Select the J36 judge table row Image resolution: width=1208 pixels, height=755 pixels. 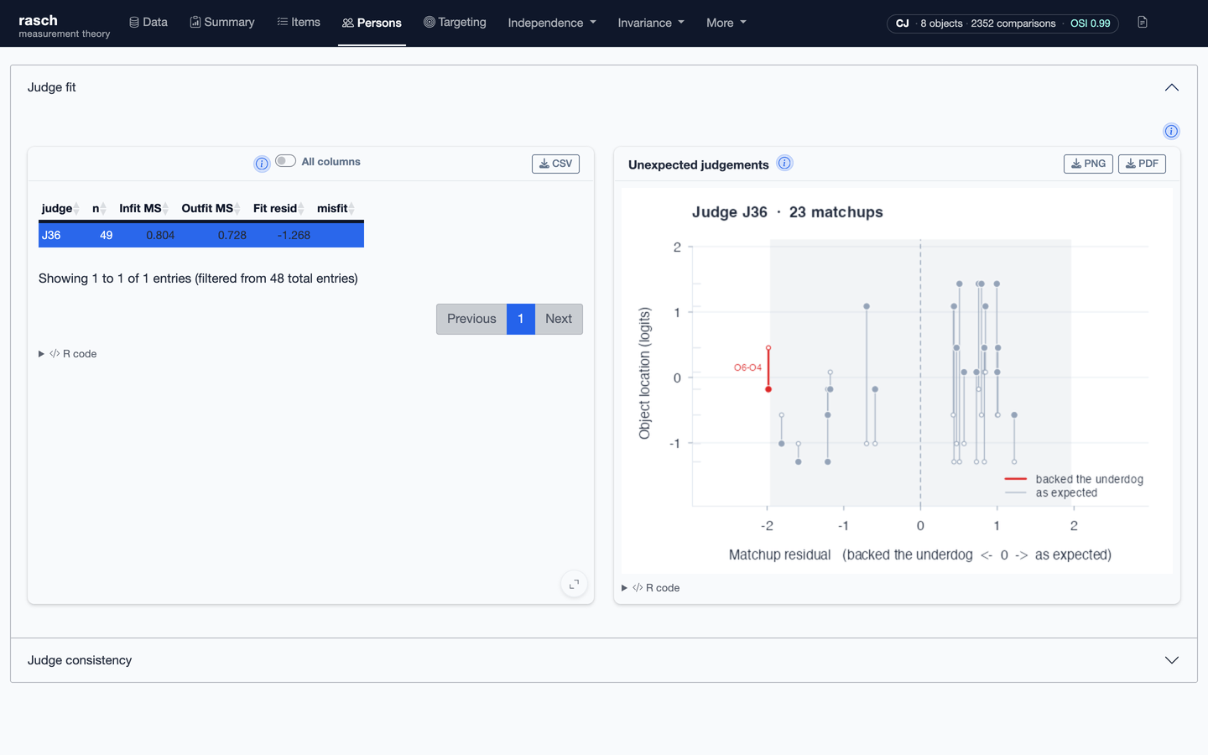pyautogui.click(x=201, y=235)
